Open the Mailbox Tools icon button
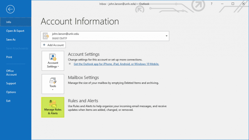249x140 pixels. tap(53, 80)
